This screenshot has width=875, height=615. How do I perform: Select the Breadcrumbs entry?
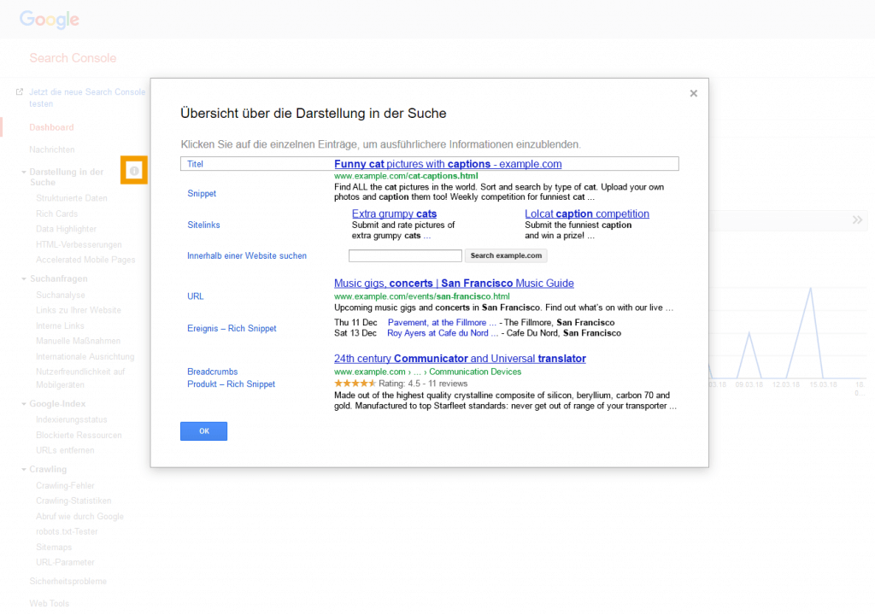pos(212,372)
